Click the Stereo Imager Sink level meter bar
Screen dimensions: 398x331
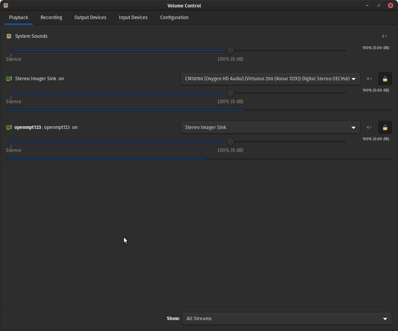199,110
